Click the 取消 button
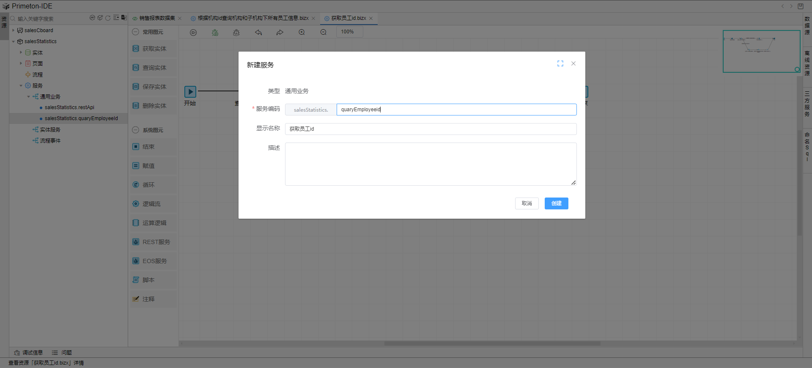 (527, 203)
